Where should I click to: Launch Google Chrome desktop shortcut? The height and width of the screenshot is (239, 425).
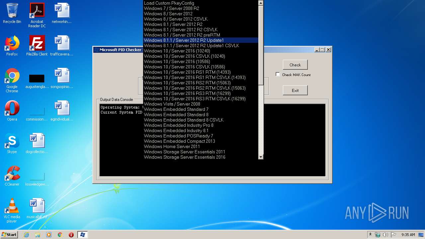click(x=12, y=80)
